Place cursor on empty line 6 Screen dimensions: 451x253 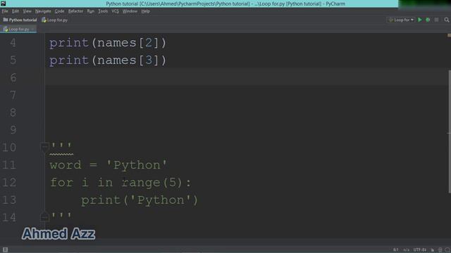coord(247,77)
